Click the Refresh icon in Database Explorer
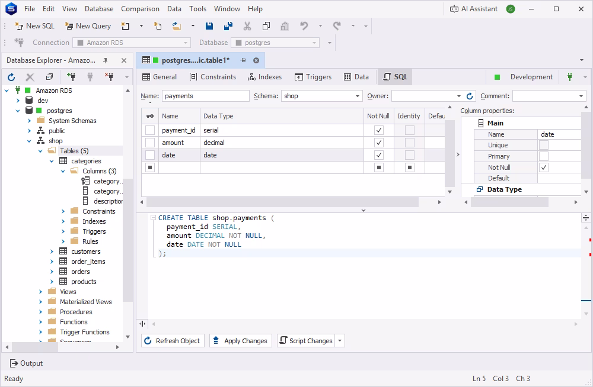 point(11,77)
